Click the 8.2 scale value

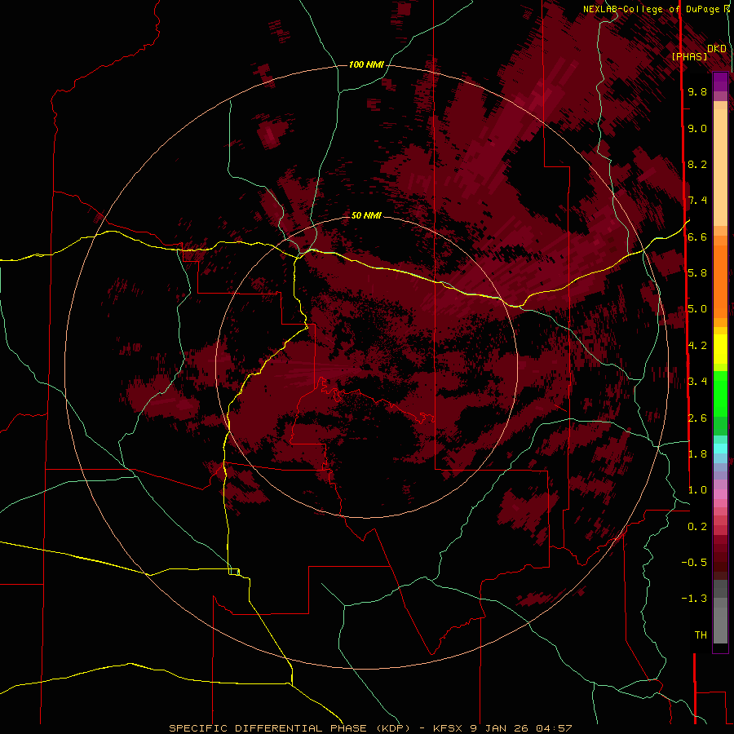tap(697, 164)
